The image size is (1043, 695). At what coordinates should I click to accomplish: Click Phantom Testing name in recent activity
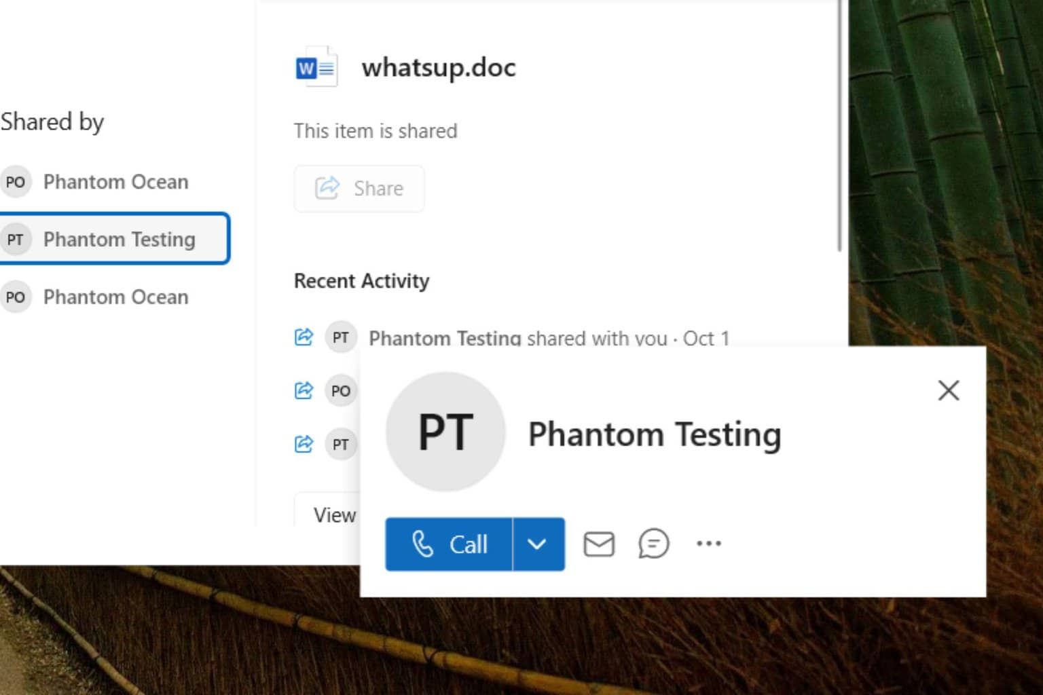445,338
